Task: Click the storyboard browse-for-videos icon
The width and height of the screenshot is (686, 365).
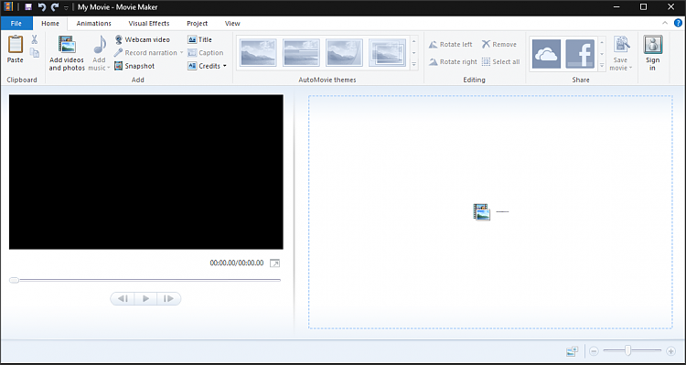Action: click(481, 212)
